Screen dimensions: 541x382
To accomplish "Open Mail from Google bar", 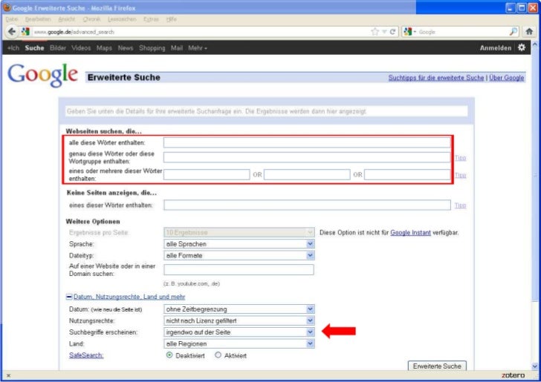I will pyautogui.click(x=177, y=48).
